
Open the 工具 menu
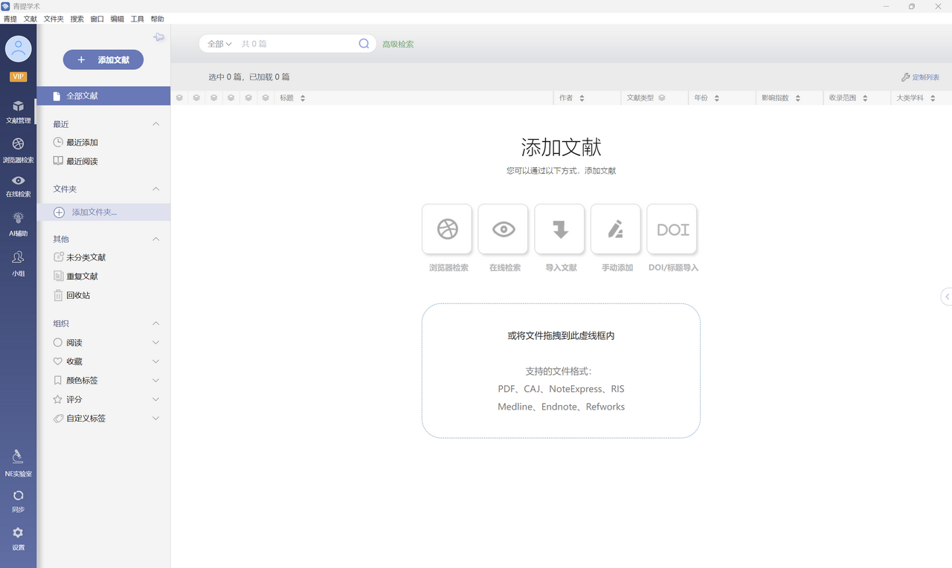(138, 19)
